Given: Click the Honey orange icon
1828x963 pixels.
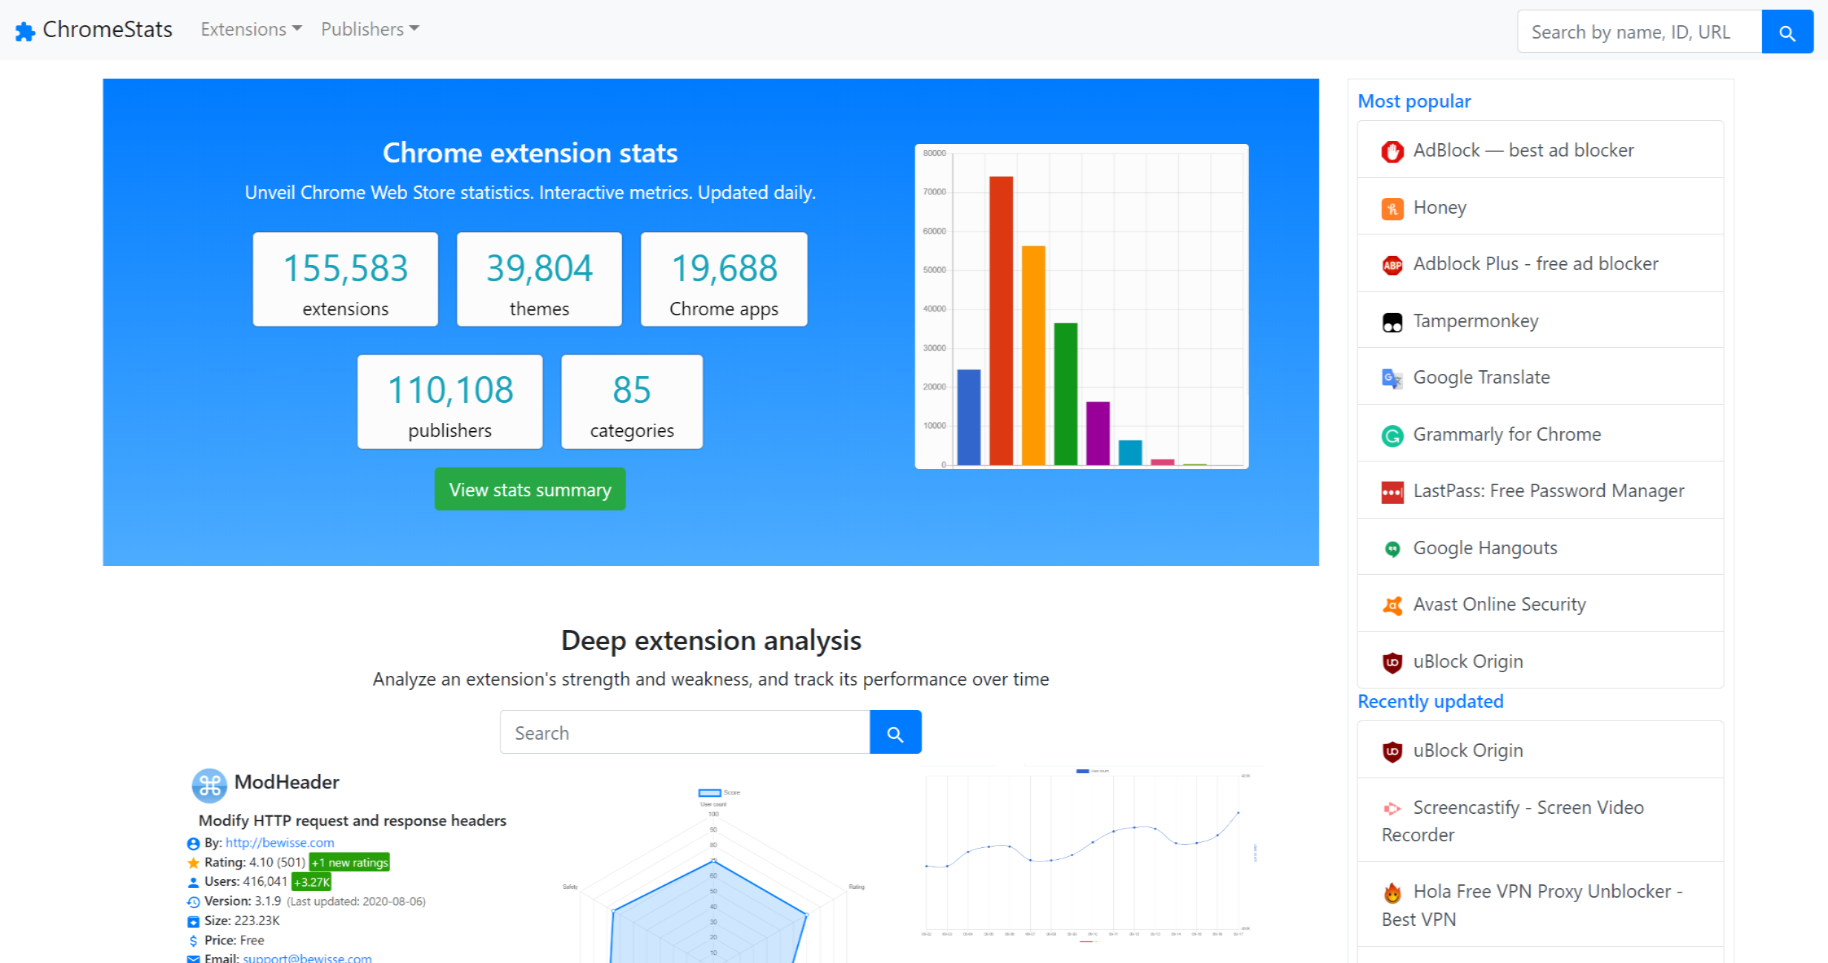Looking at the screenshot, I should (1392, 208).
